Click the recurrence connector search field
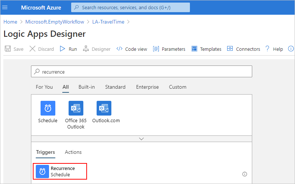The height and width of the screenshot is (184, 295). (x=142, y=71)
